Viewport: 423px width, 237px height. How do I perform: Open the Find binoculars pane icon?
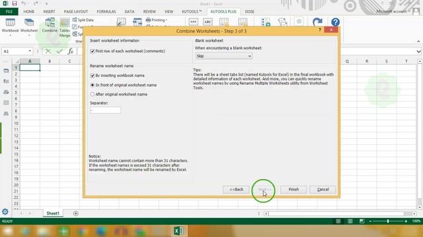6,114
